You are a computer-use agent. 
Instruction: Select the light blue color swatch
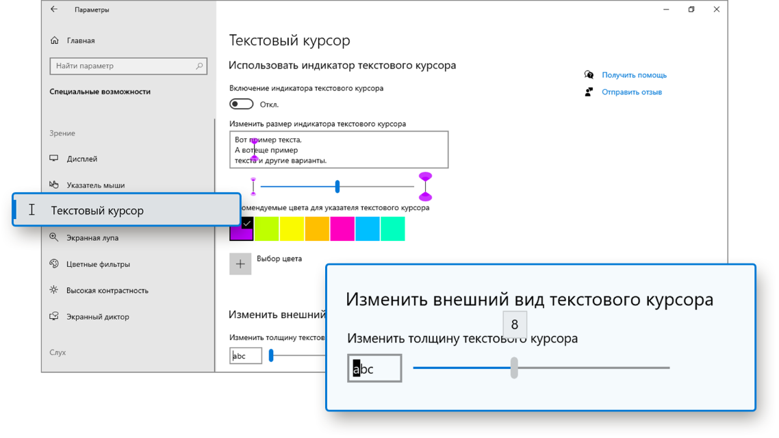368,229
